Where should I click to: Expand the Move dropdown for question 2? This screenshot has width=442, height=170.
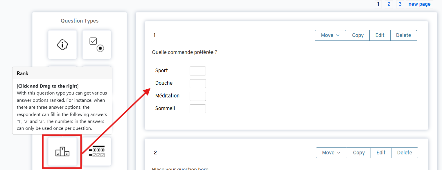coord(331,153)
